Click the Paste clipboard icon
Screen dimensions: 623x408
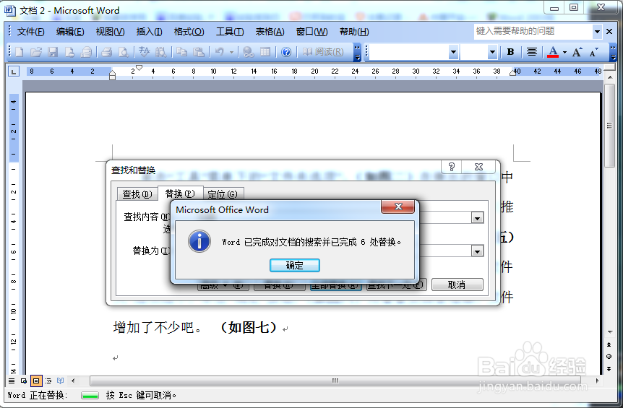click(198, 52)
